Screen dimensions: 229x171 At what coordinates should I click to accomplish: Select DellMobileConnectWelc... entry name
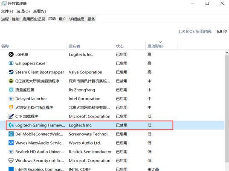coord(39,134)
